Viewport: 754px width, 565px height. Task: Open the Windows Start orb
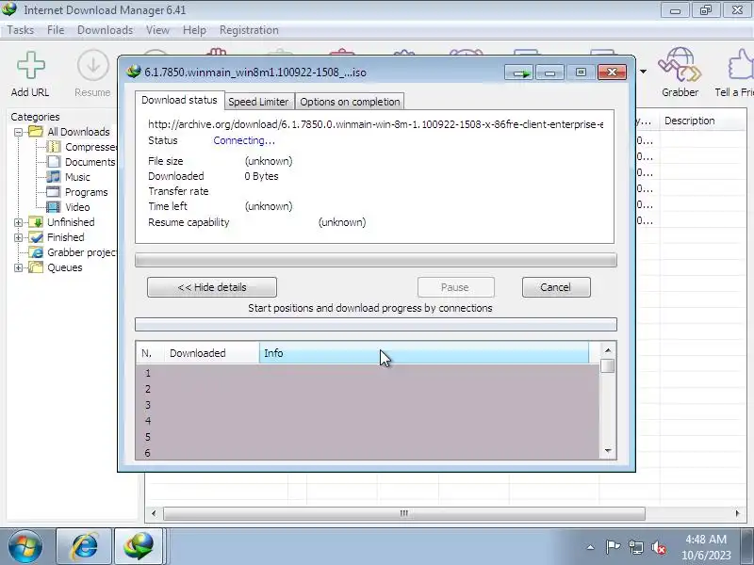click(x=25, y=547)
